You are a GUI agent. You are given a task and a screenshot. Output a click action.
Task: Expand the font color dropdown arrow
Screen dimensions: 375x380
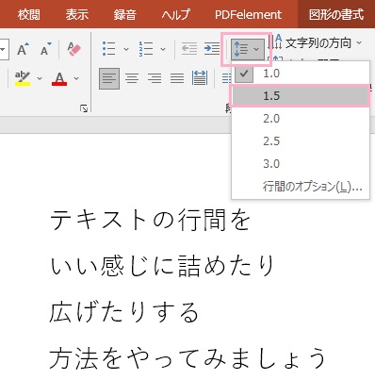tap(76, 78)
